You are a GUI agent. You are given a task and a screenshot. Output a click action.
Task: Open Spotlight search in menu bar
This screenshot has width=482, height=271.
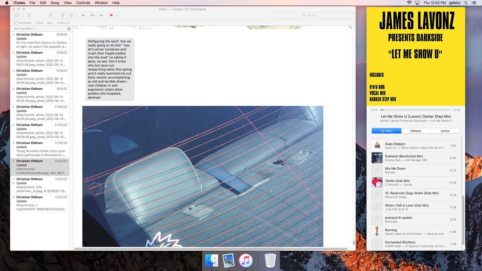[466, 3]
